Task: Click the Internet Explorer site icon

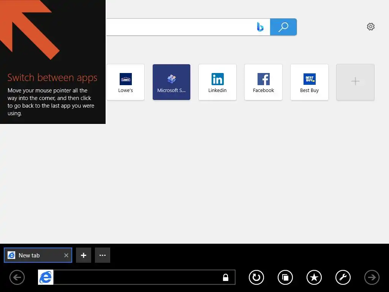Action: (46, 277)
